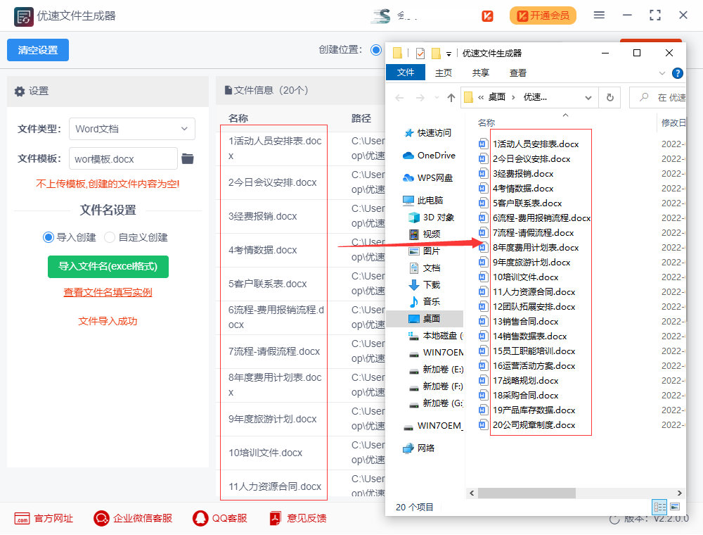Viewport: 703px width, 535px height.
Task: Open 3D 对象 folder in sidebar
Action: pyautogui.click(x=432, y=218)
